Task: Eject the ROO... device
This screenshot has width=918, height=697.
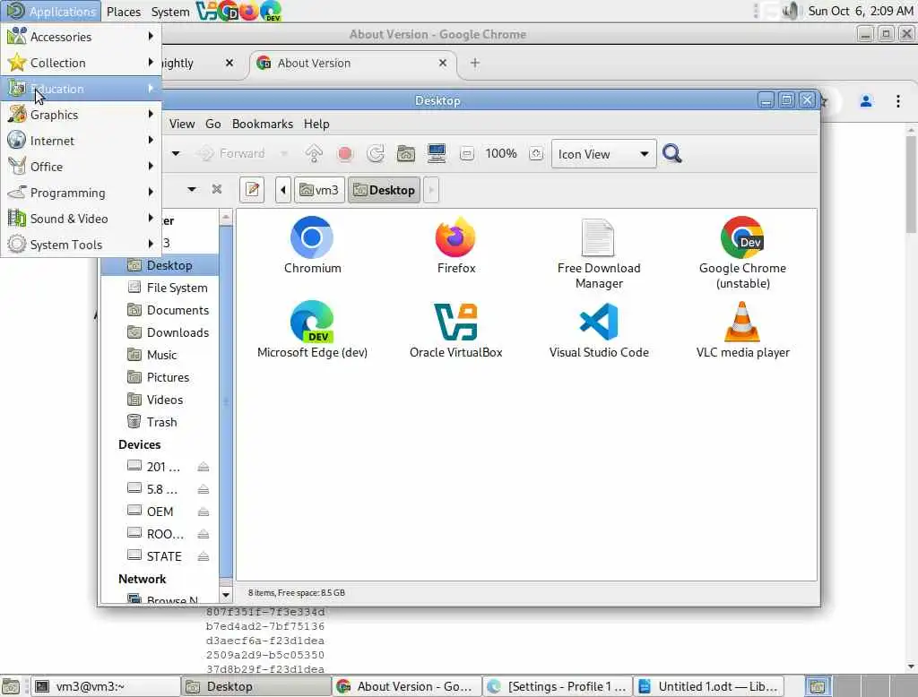Action: point(204,534)
